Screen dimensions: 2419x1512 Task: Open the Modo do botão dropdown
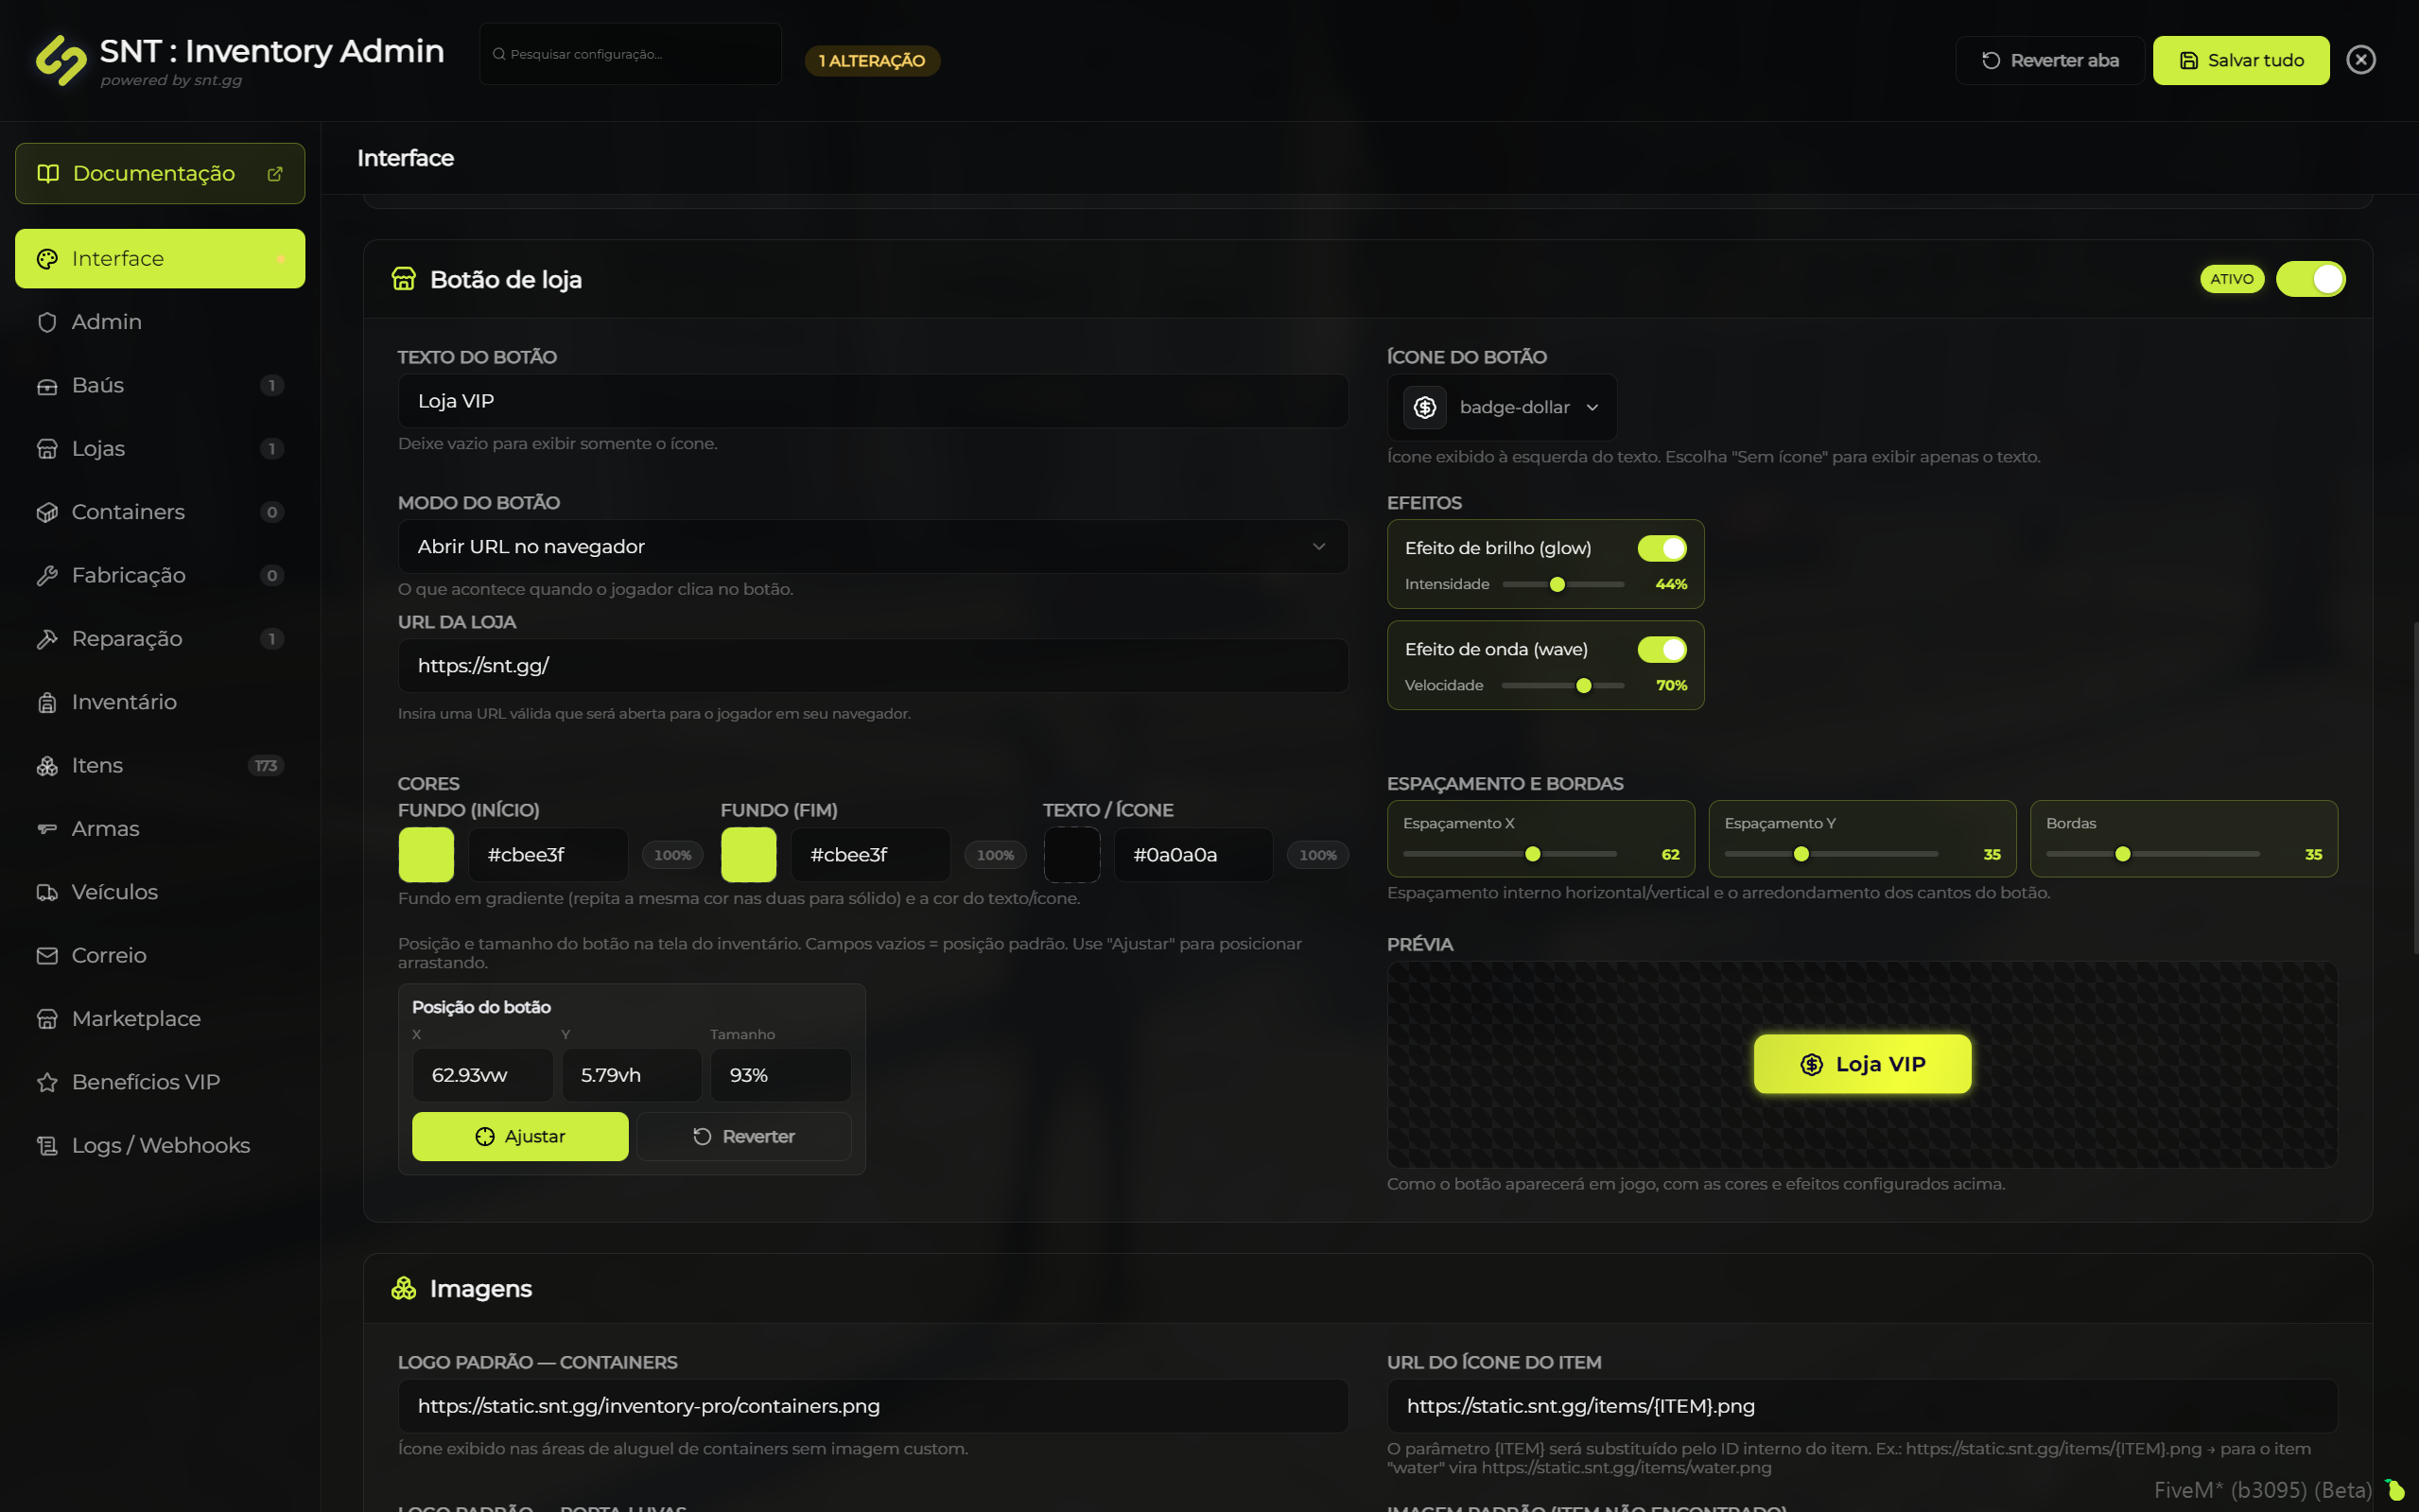tap(872, 546)
